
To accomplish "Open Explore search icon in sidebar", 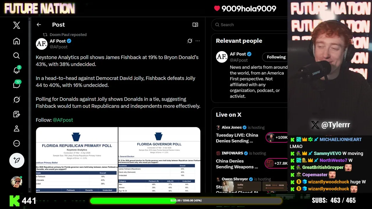I will click(17, 55).
